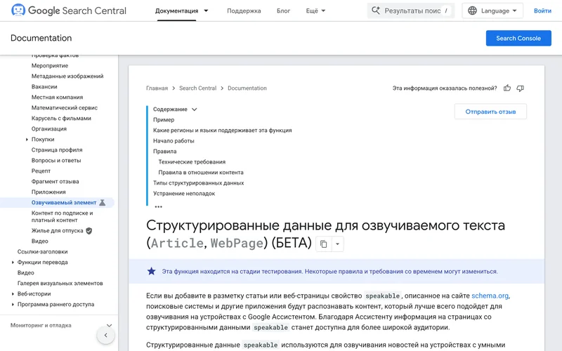The height and width of the screenshot is (351, 562).
Task: Open the Ещё dropdown menu
Action: (x=315, y=11)
